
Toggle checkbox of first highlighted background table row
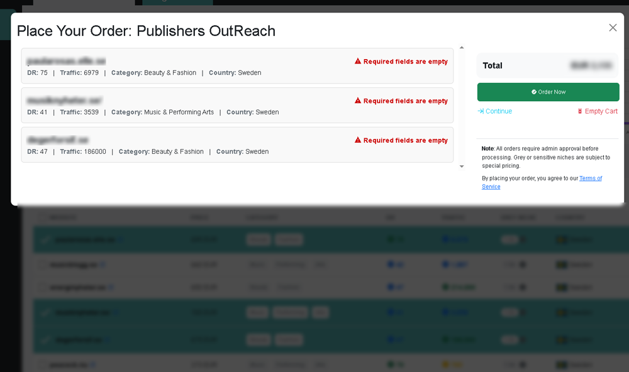click(45, 239)
